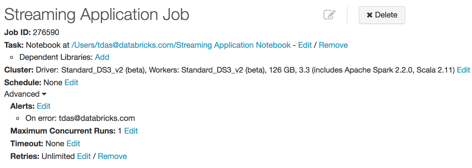Viewport: 472px width, 168px height.
Task: Edit Maximum Concurrent Runs
Action: [131, 131]
